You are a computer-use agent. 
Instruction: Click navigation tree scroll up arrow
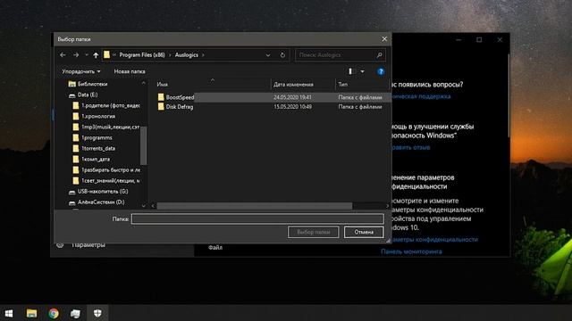coord(143,83)
